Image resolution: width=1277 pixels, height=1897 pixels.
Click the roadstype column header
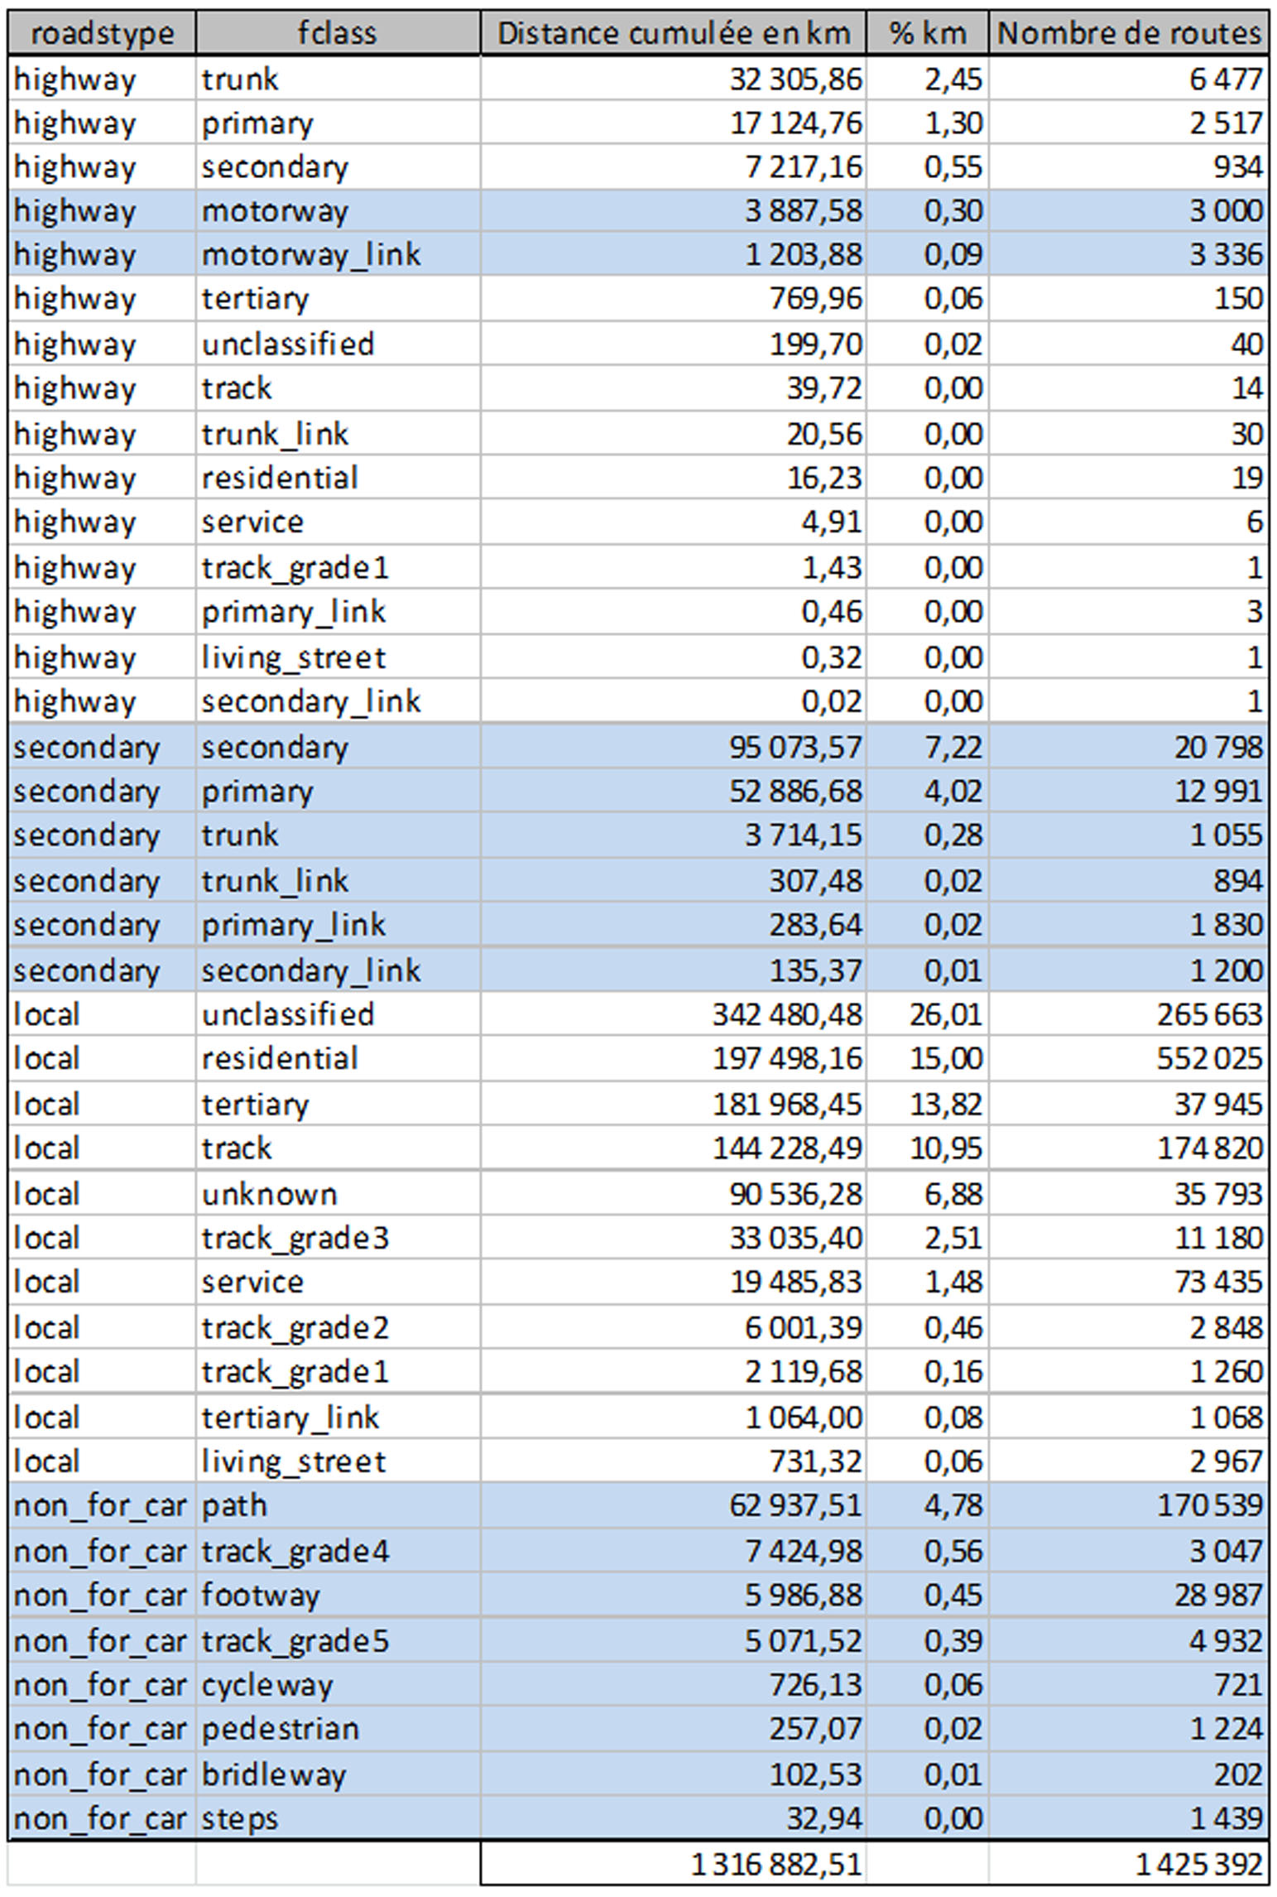click(102, 33)
